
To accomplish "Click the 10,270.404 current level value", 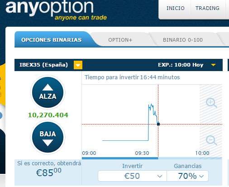I will coord(48,115).
